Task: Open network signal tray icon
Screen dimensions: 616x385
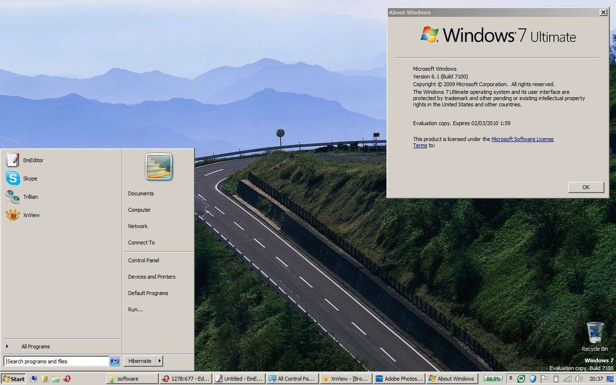Action: point(567,379)
